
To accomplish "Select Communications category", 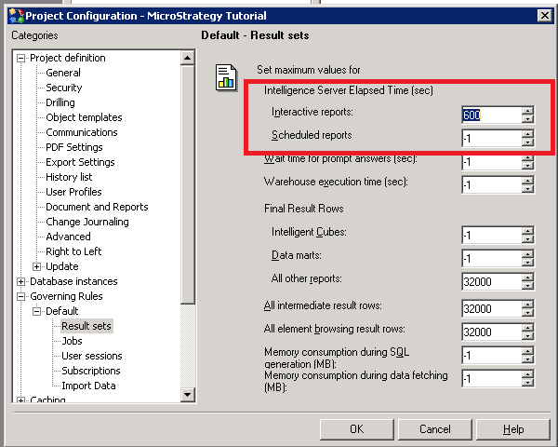I will tap(82, 132).
